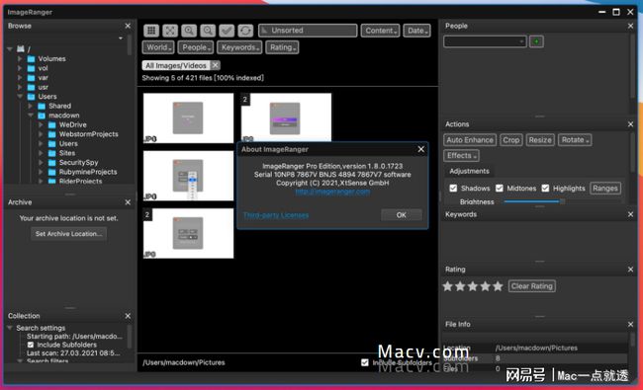Switch to grid view icon in toolbar
643x390 pixels.
tap(151, 31)
